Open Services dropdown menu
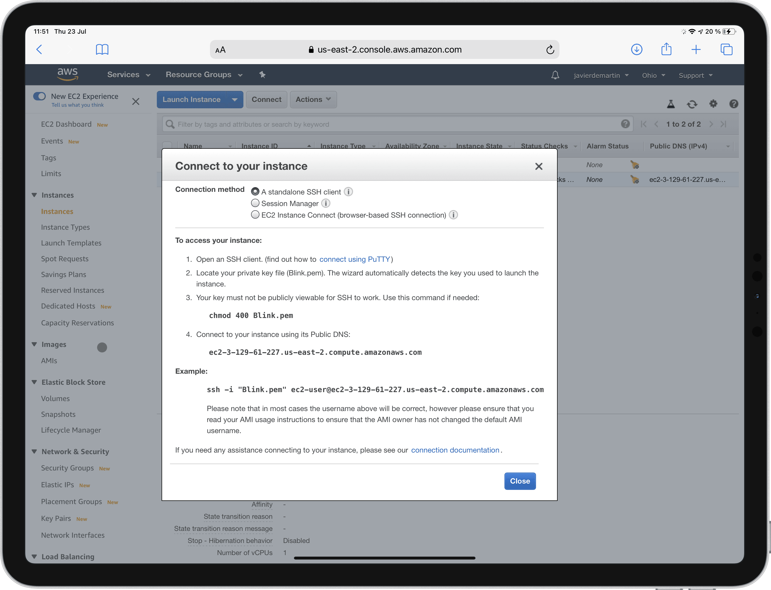The height and width of the screenshot is (590, 771). click(129, 75)
